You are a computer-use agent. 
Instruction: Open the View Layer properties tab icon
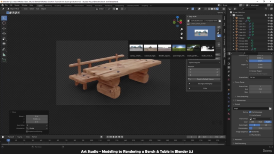[x=229, y=71]
